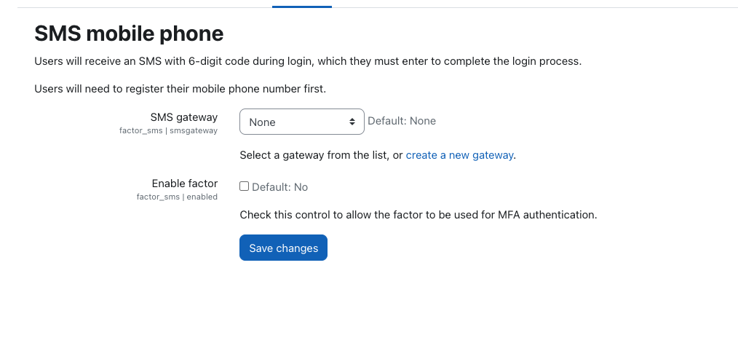The width and height of the screenshot is (738, 351).
Task: Click the horizontal divider line at page top
Action: pyautogui.click(x=378, y=7)
